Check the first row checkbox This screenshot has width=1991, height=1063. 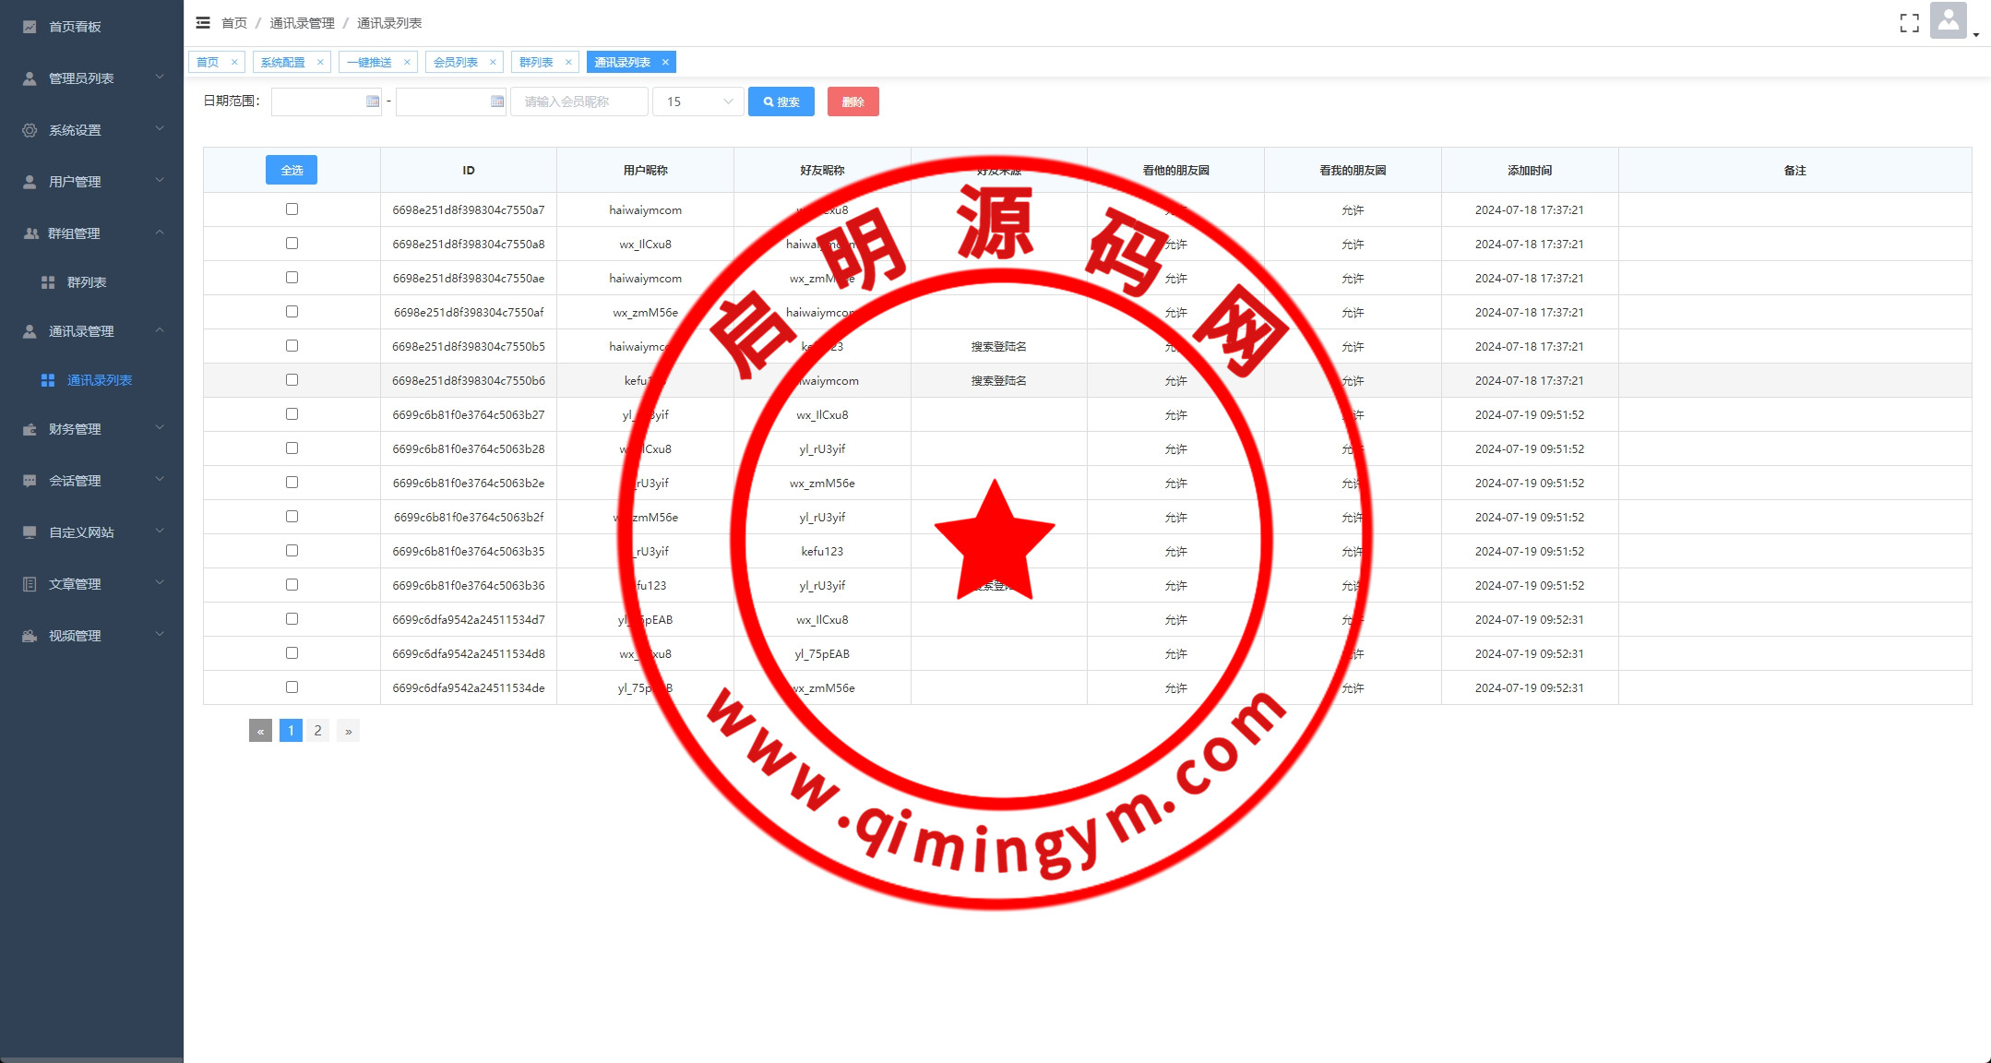(x=292, y=209)
